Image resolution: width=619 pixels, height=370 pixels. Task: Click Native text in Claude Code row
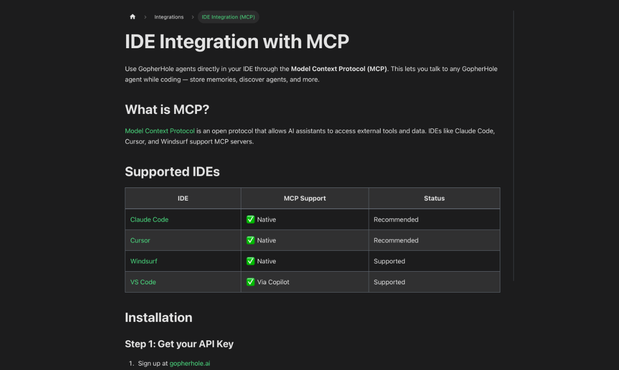coord(267,220)
